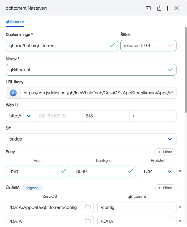
Task: Open the Štítek release-5.0.4 dropdown
Action: pos(148,46)
